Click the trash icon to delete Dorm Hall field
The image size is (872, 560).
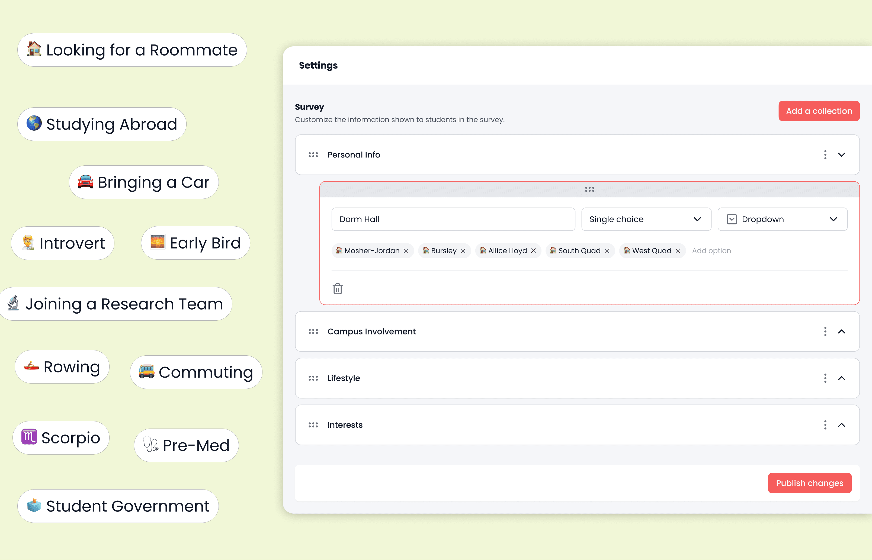(337, 289)
